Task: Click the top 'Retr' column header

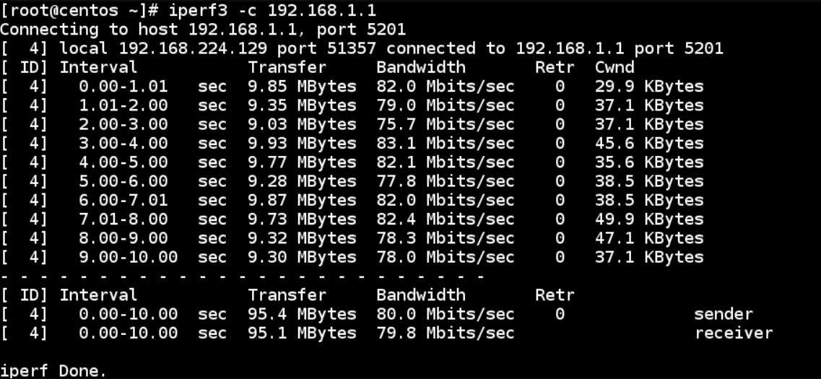Action: 555,68
